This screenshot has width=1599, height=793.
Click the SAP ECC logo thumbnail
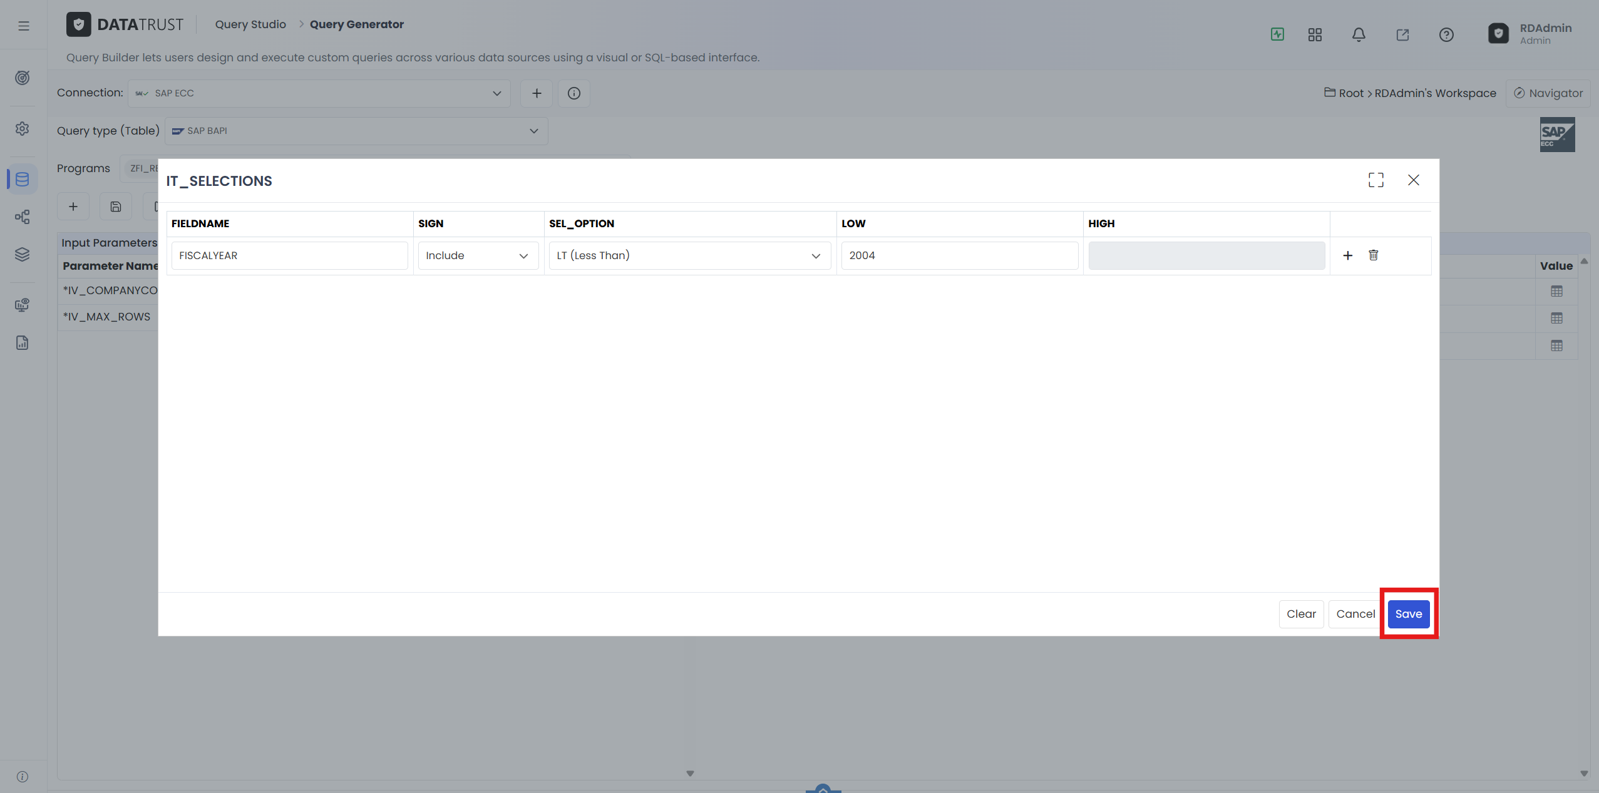point(1557,135)
